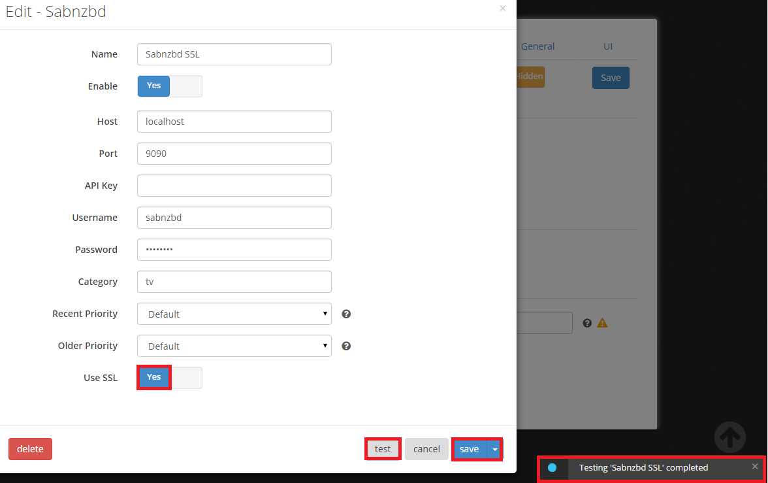Toggle the Hidden advanced settings button
The height and width of the screenshot is (483, 768).
(530, 76)
